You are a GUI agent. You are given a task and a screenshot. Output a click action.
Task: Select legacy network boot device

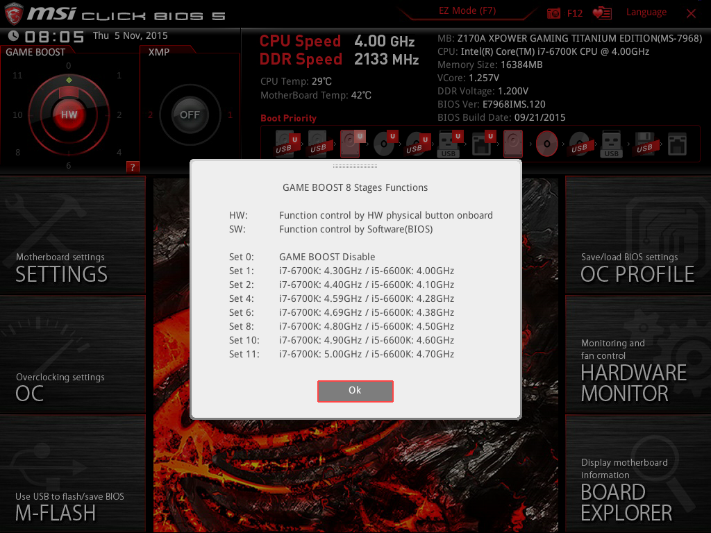[677, 144]
